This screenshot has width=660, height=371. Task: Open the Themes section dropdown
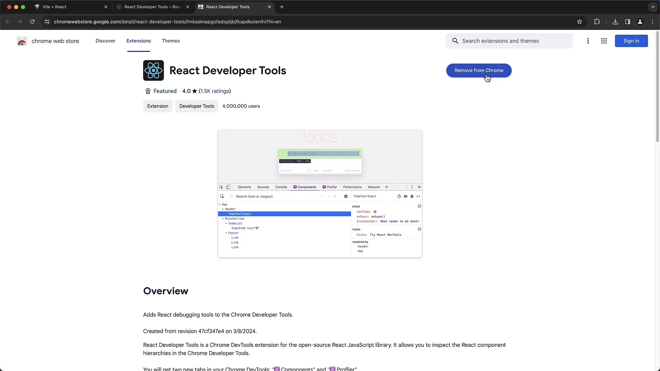pos(171,41)
